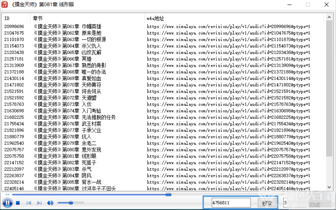The width and height of the screenshot is (336, 210).
Task: Click the small input field showing 3
Action: [285, 203]
